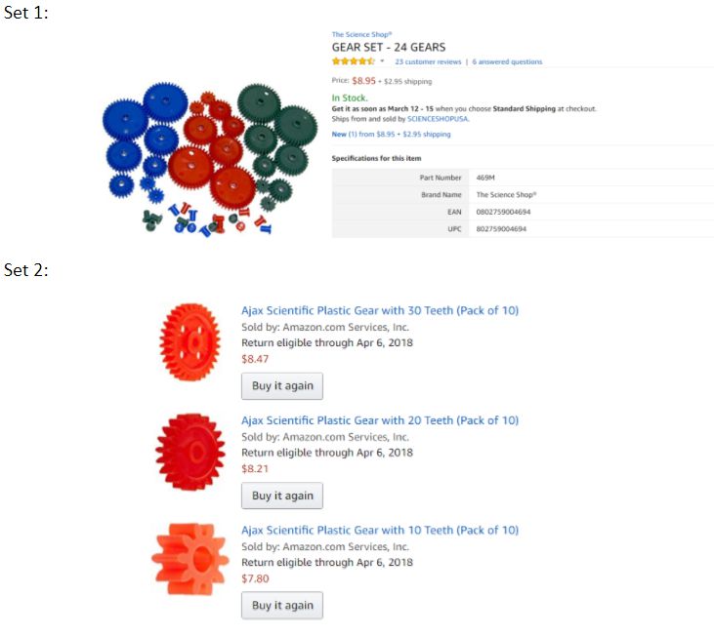Open the 6 answered questions link
714x636 pixels.
tap(507, 61)
